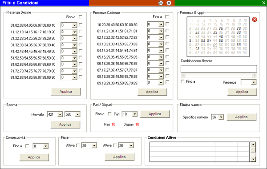Click the round stop icon in title bar
The width and height of the screenshot is (267, 169).
tap(169, 3)
